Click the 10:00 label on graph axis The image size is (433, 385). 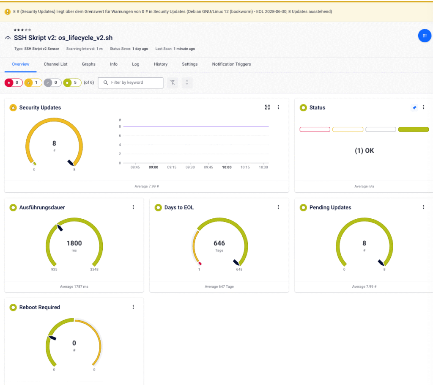coord(227,167)
